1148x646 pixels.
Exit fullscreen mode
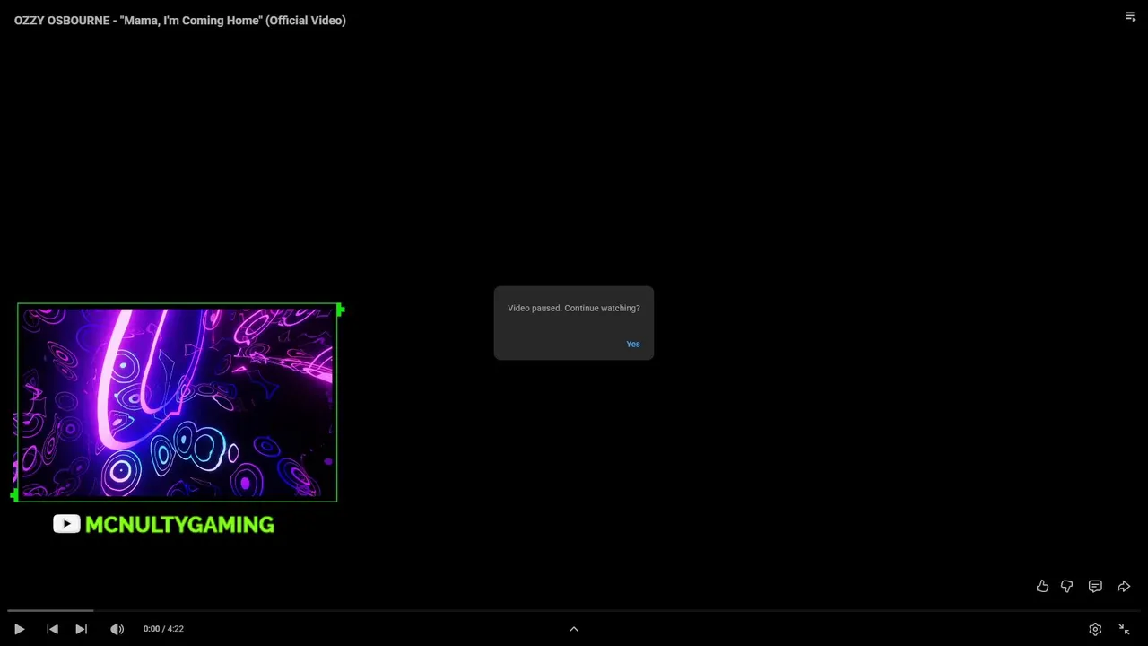pyautogui.click(x=1124, y=629)
